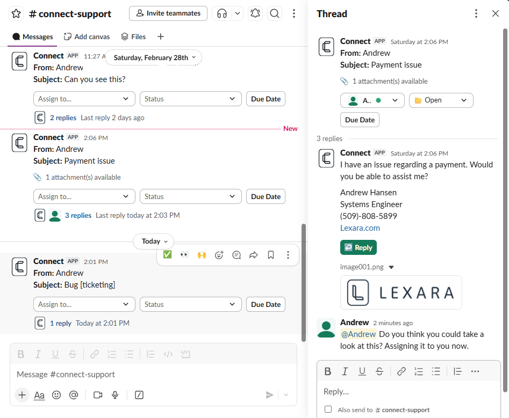509x418 pixels.
Task: Toggle italic formatting in the reply editor
Action: point(345,371)
